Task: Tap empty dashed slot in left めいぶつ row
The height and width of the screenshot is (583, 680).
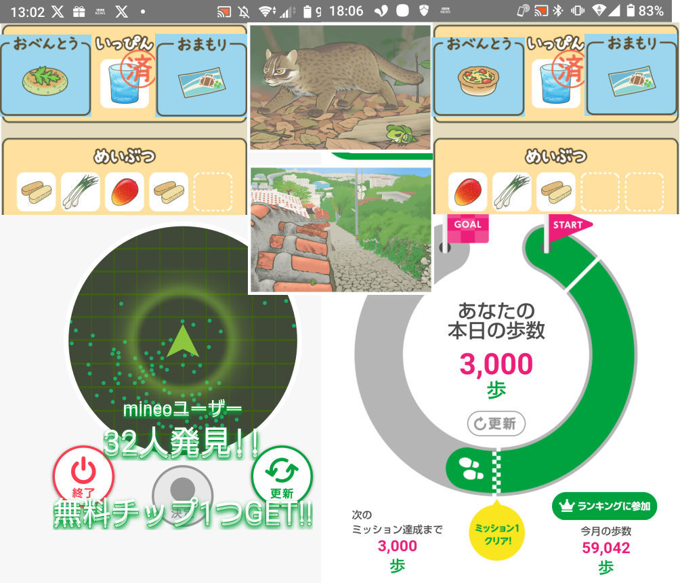Action: click(213, 192)
